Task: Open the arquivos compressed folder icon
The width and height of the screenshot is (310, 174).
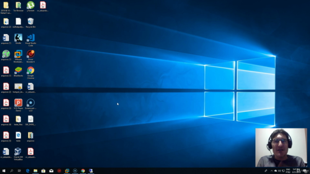Action: (x=31, y=137)
